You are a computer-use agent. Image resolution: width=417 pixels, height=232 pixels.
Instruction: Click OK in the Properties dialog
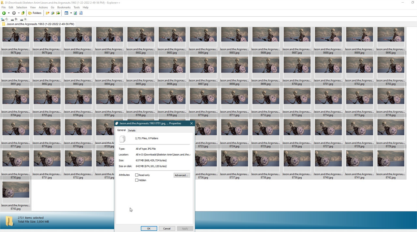point(149,228)
